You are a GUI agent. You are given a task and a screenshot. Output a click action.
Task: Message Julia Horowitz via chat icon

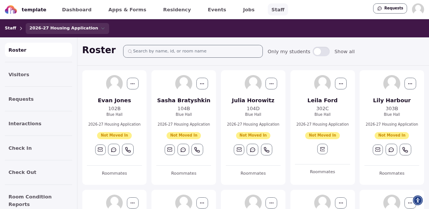[253, 150]
